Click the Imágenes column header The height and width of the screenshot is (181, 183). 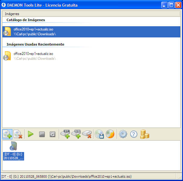click(x=91, y=14)
